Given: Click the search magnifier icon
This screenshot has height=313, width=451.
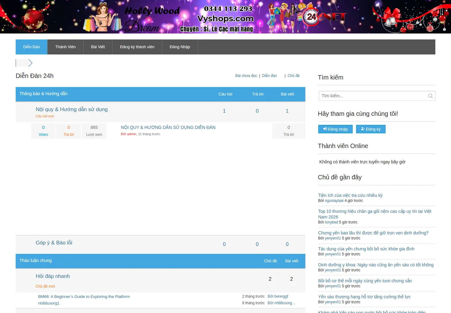Looking at the screenshot, I should click(x=430, y=96).
